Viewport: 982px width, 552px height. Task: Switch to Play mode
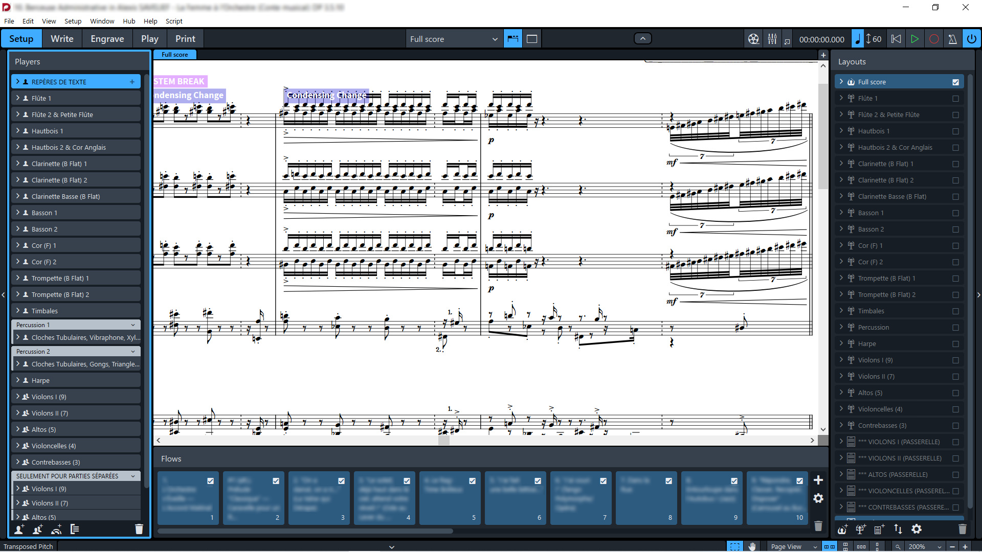click(150, 39)
